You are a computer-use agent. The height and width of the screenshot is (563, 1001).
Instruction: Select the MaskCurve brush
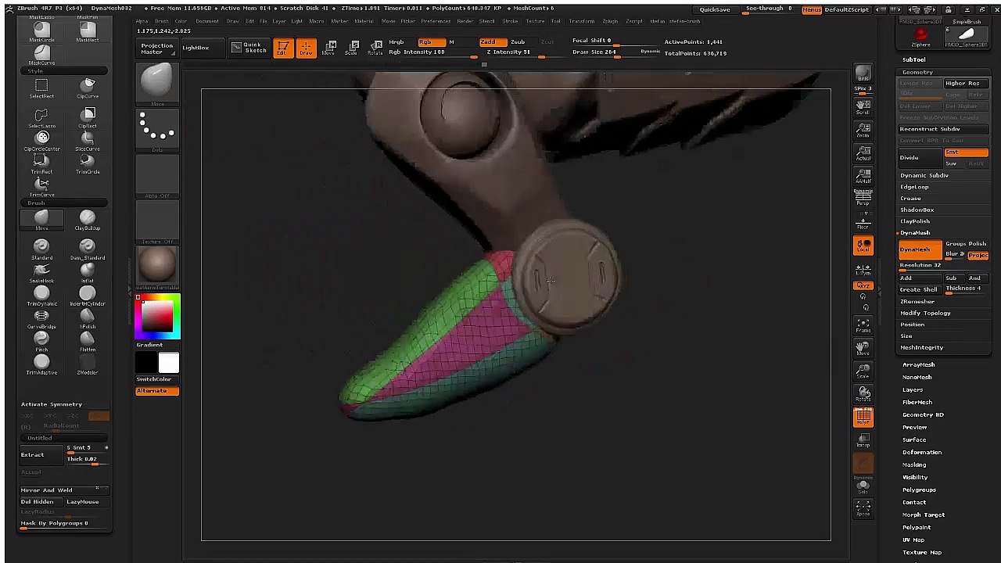(x=41, y=56)
